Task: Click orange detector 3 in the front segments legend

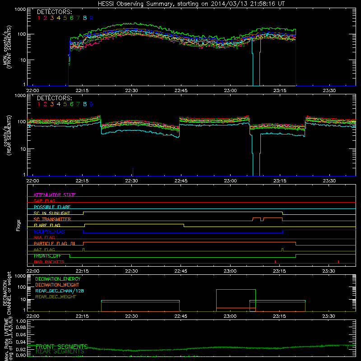Action: tap(52, 18)
